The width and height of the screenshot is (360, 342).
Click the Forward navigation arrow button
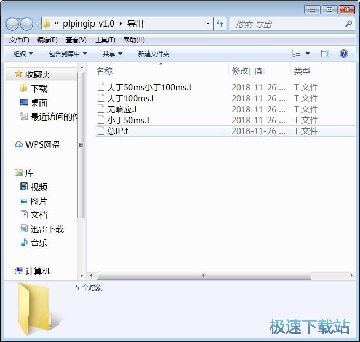click(x=26, y=24)
